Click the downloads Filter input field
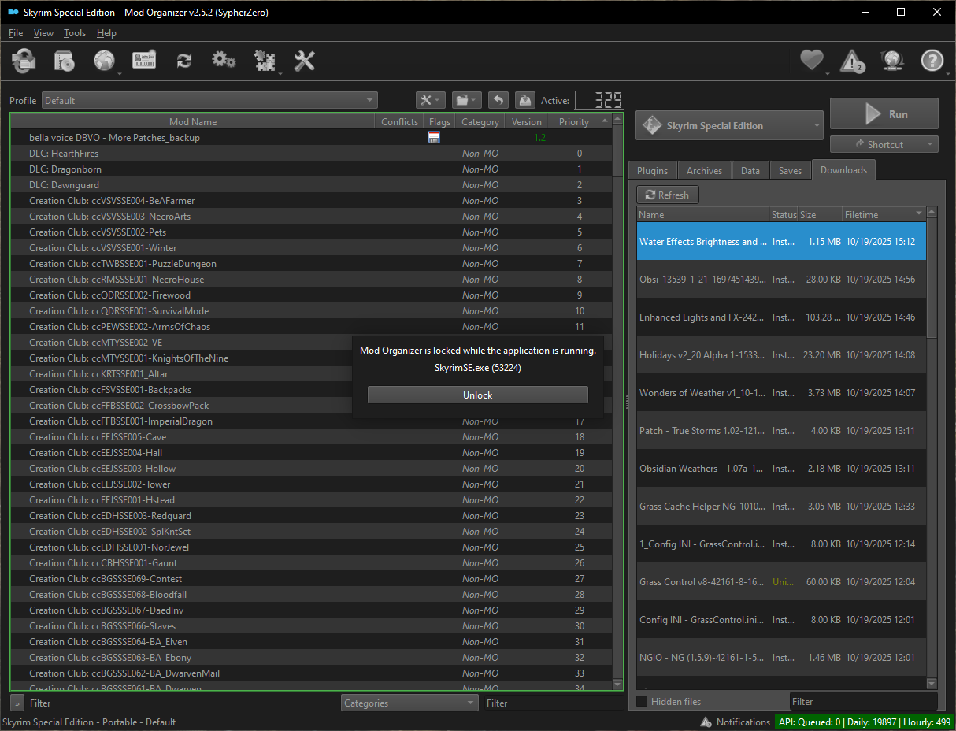The image size is (956, 731). coord(864,701)
